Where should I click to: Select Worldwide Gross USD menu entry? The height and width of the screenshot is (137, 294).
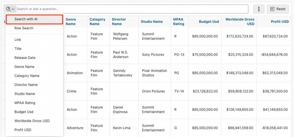(x=32, y=121)
